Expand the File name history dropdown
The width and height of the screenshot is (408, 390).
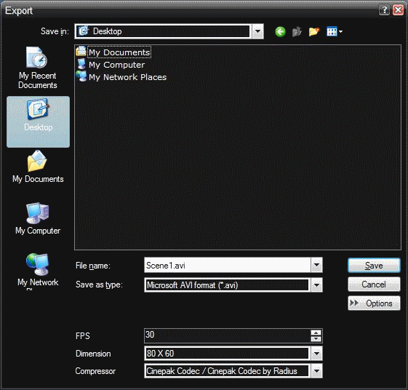[316, 265]
